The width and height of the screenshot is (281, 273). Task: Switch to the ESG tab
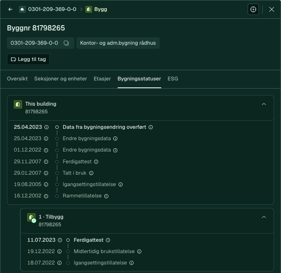point(173,79)
